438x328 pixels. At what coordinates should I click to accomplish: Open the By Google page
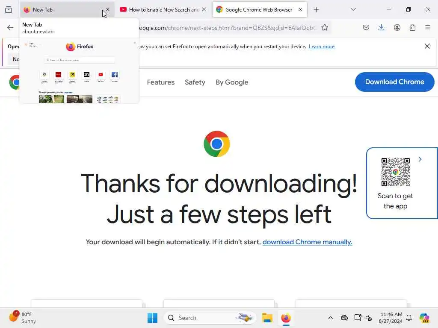[232, 82]
